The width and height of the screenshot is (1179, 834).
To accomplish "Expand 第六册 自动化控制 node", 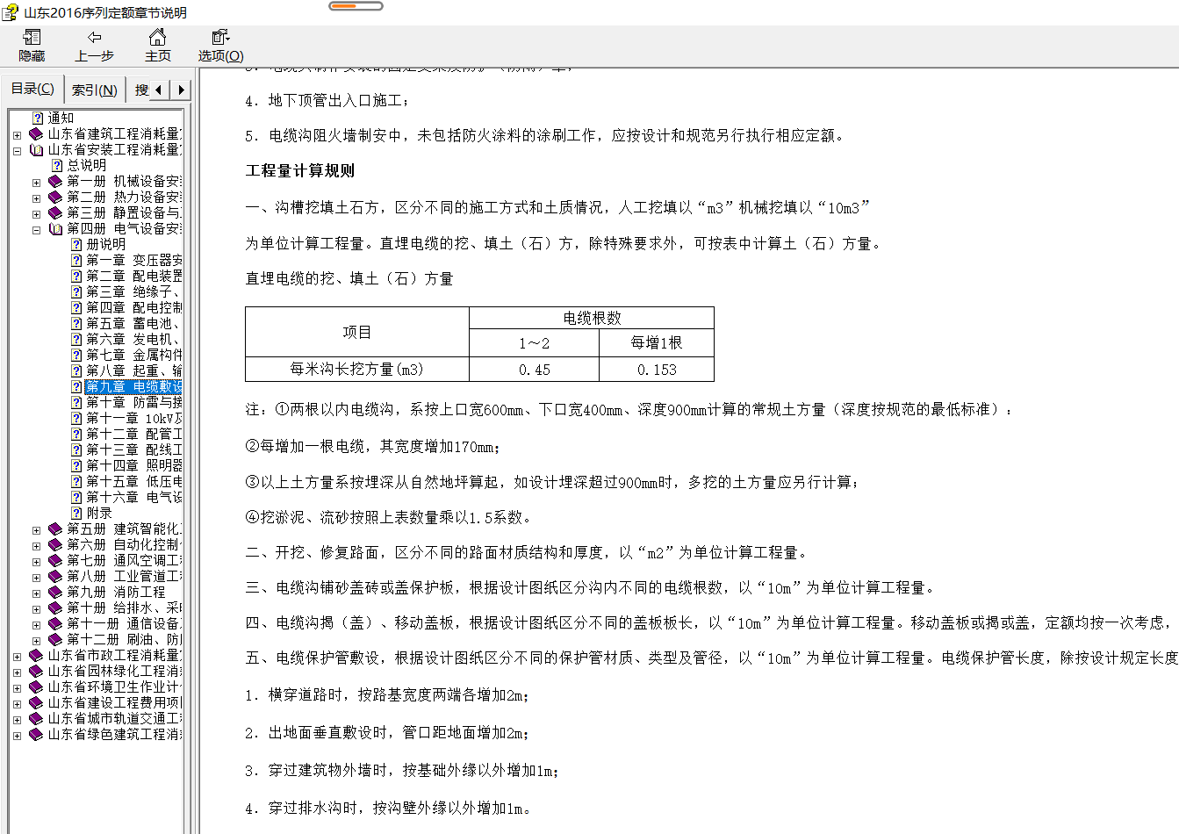I will [36, 545].
